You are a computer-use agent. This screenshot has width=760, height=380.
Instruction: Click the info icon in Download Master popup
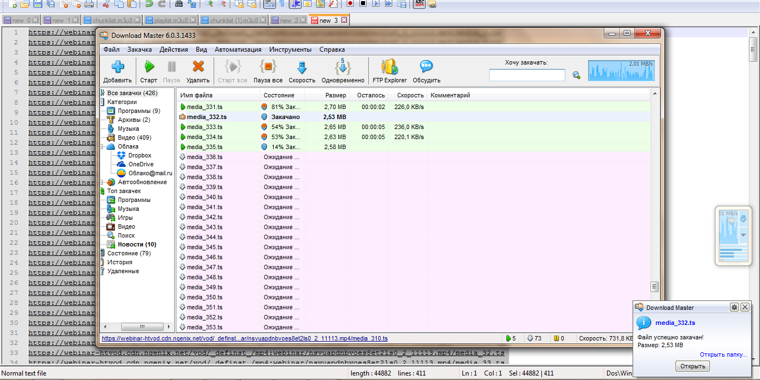pos(644,323)
